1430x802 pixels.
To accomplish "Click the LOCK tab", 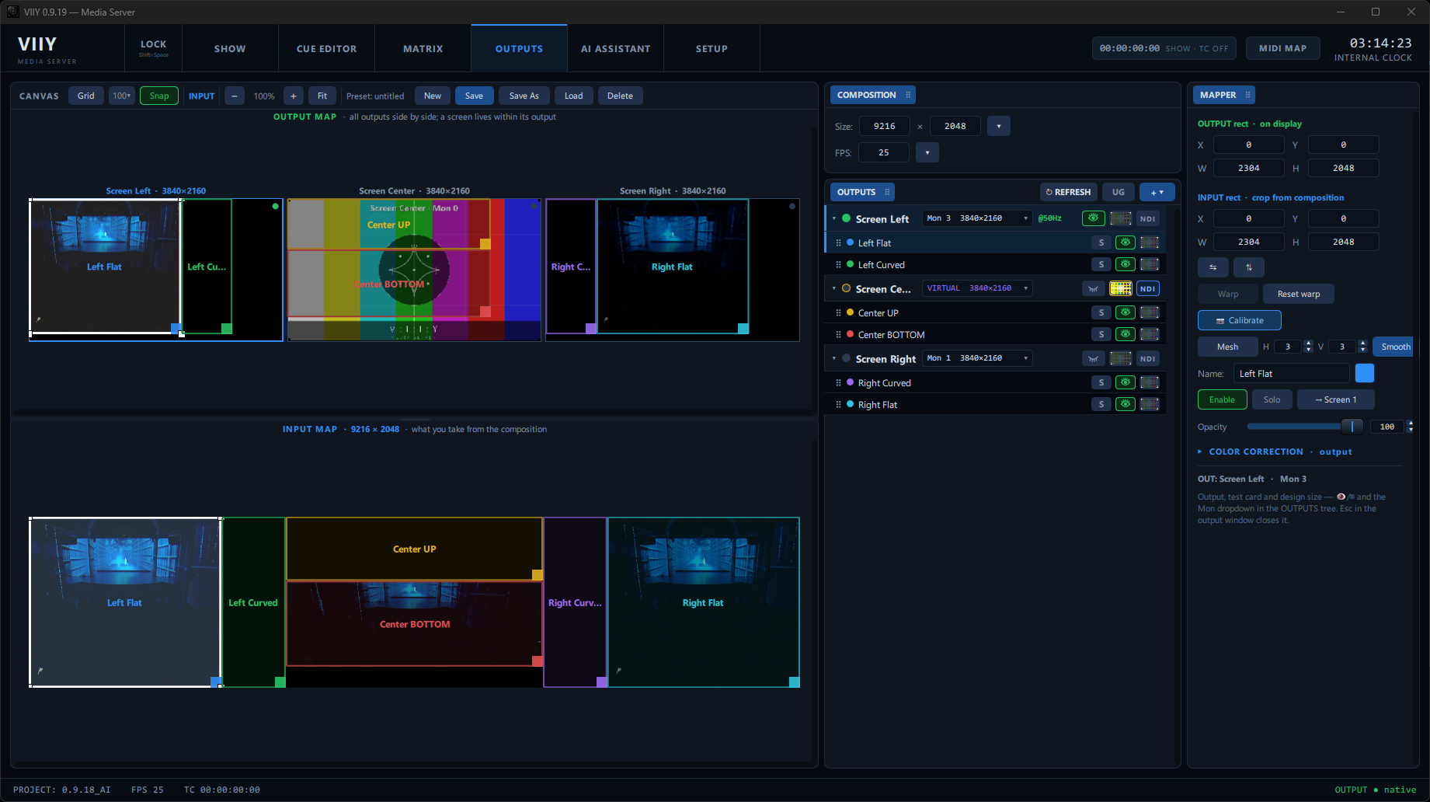I will point(154,48).
